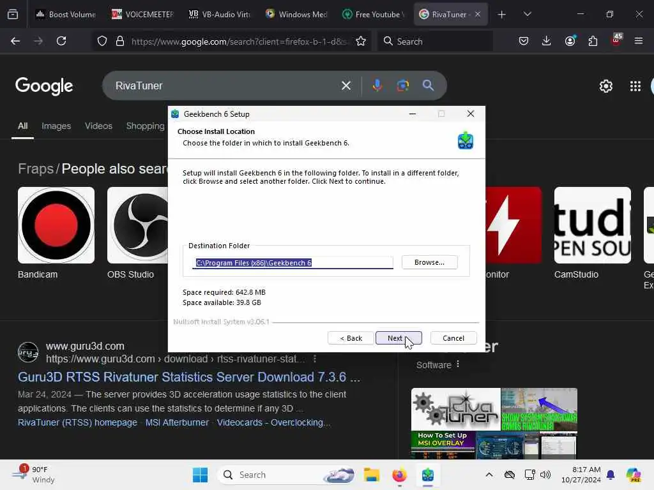Switch to Geekbench installer taskbar icon
The width and height of the screenshot is (654, 490).
427,475
